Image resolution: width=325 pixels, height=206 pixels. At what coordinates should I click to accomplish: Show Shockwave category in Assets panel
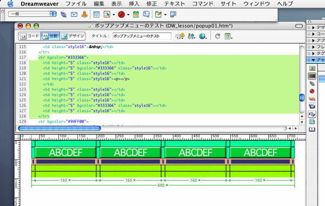point(312,99)
